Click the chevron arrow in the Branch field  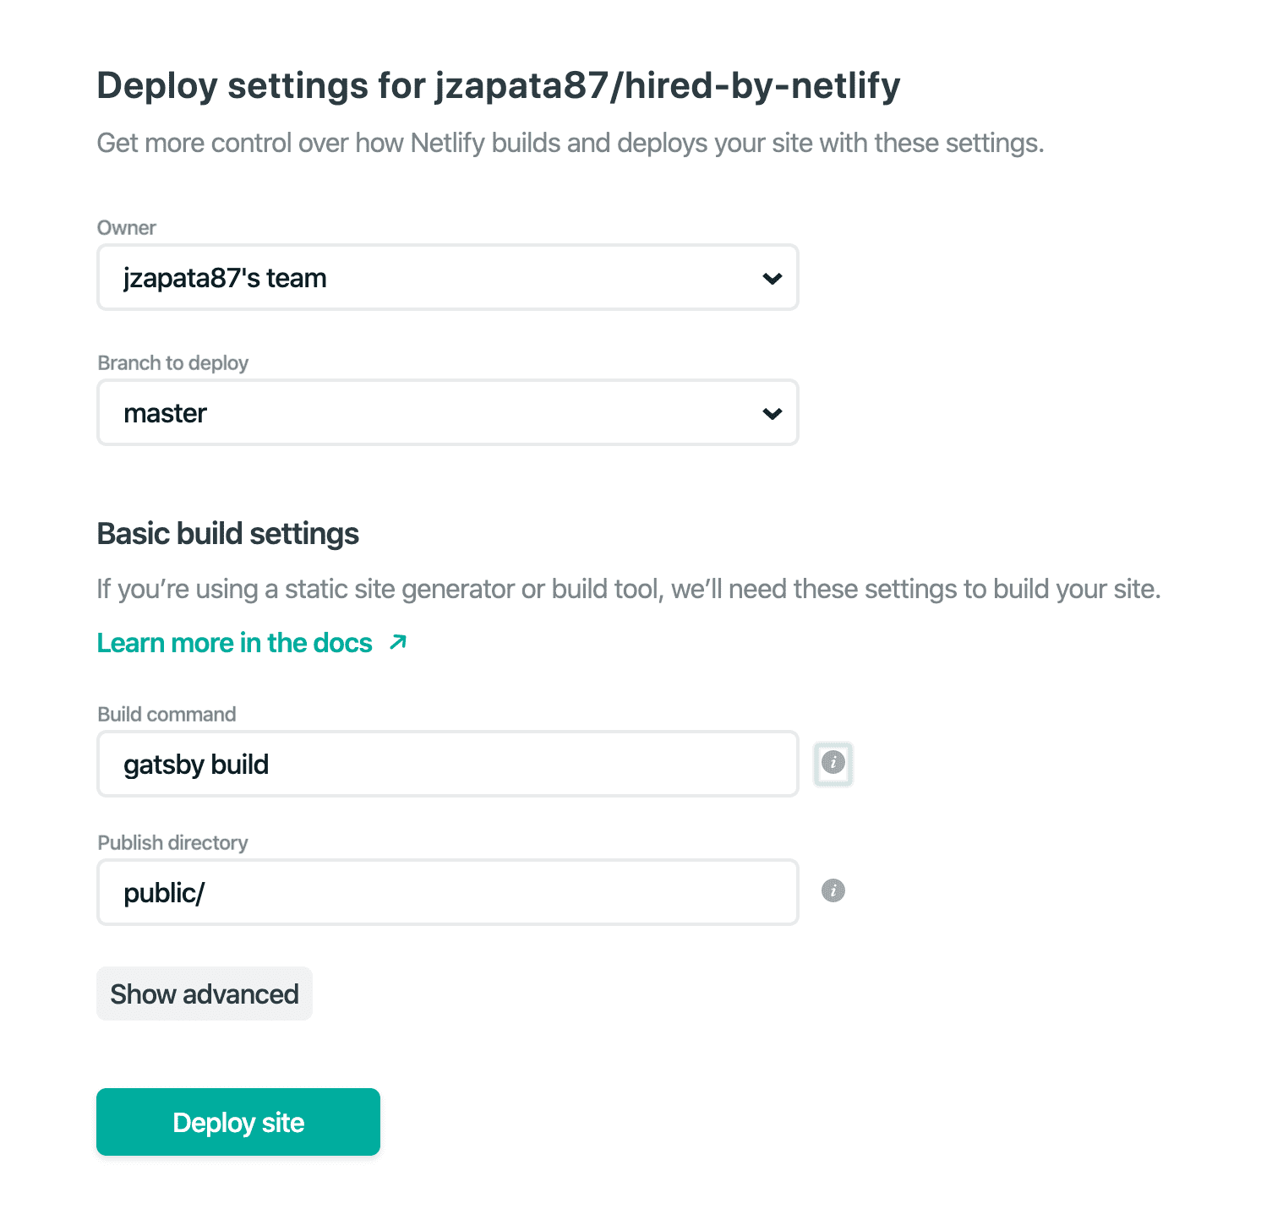pos(772,413)
